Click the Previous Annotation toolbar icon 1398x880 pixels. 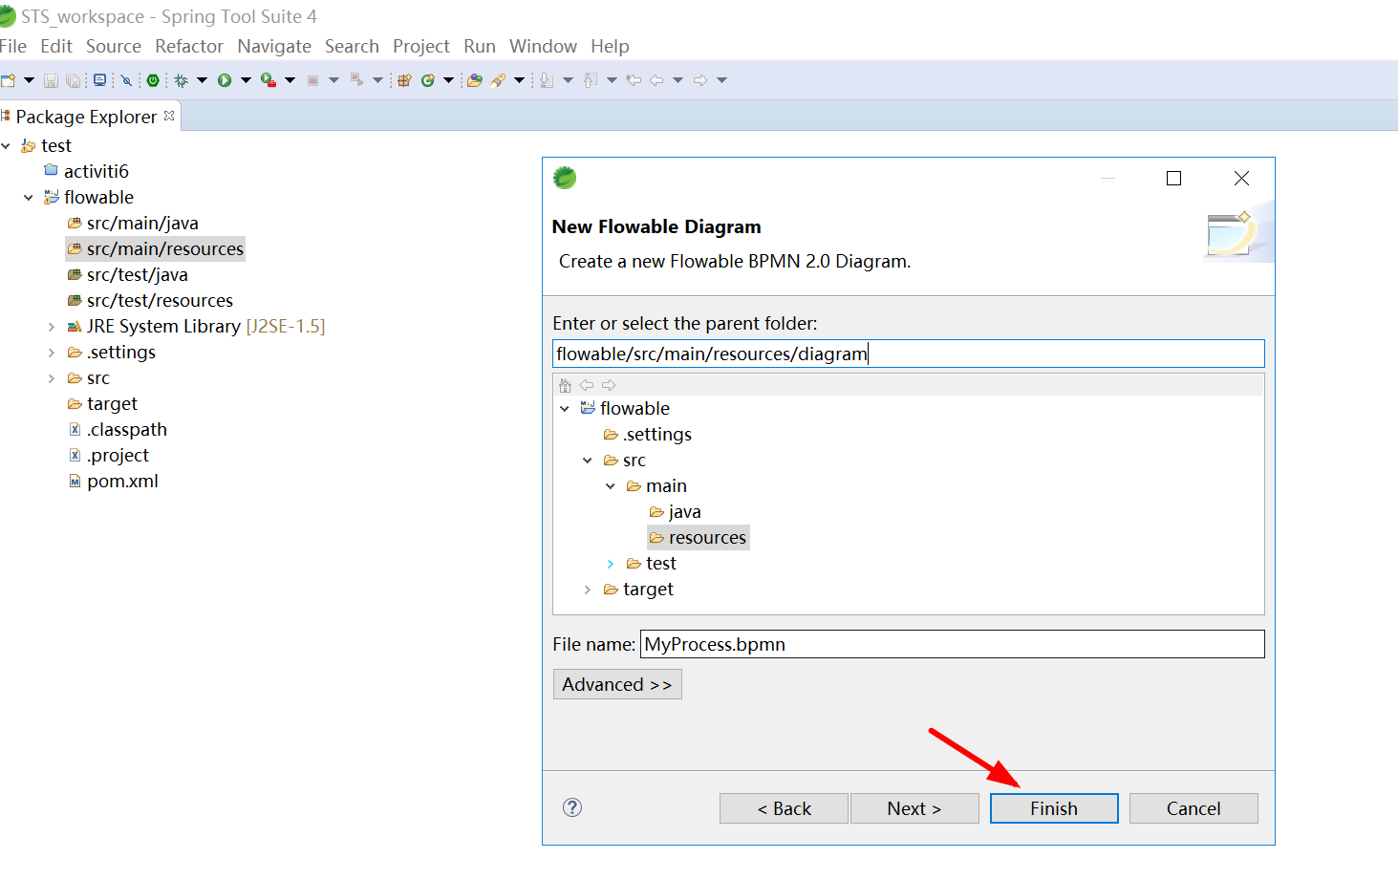coord(591,80)
